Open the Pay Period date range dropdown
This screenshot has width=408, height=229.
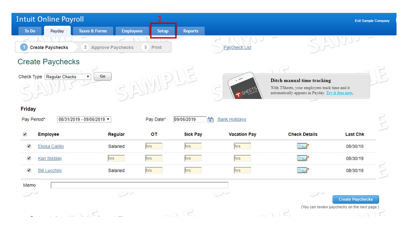point(84,119)
